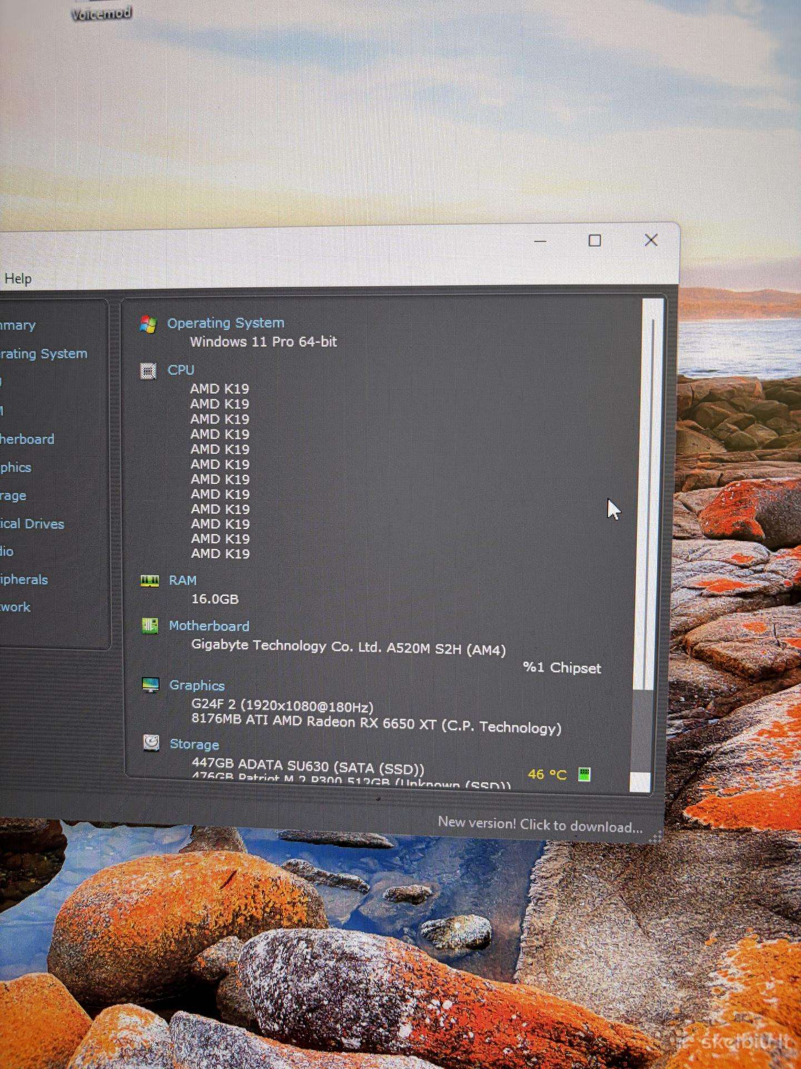Viewport: 801px width, 1069px height.
Task: Select Storage in the sidebar
Action: pyautogui.click(x=13, y=496)
